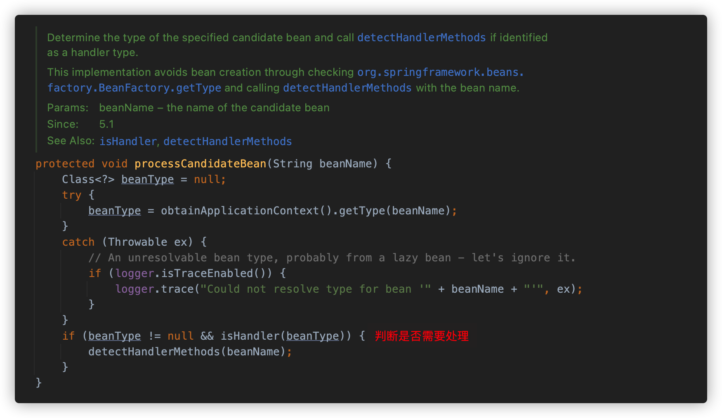Click the Throwable type in catch clause

[x=137, y=242]
